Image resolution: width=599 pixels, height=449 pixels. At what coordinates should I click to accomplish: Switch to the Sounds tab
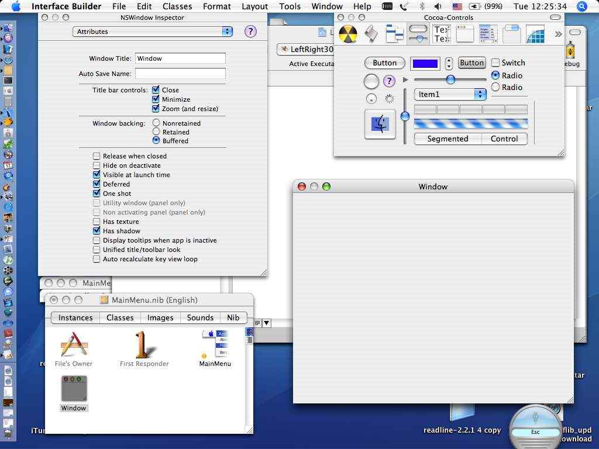point(200,317)
